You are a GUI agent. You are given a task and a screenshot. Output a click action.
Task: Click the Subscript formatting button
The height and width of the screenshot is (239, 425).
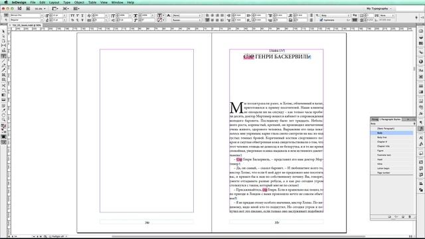tap(78, 20)
